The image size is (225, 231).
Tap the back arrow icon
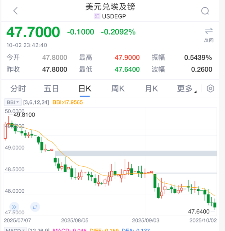[x=16, y=11]
